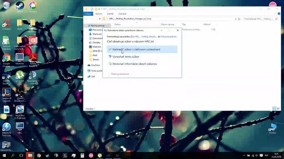This screenshot has width=284, height=159.
Task: Select the ALFA folder desktop icon
Action: 20,24
